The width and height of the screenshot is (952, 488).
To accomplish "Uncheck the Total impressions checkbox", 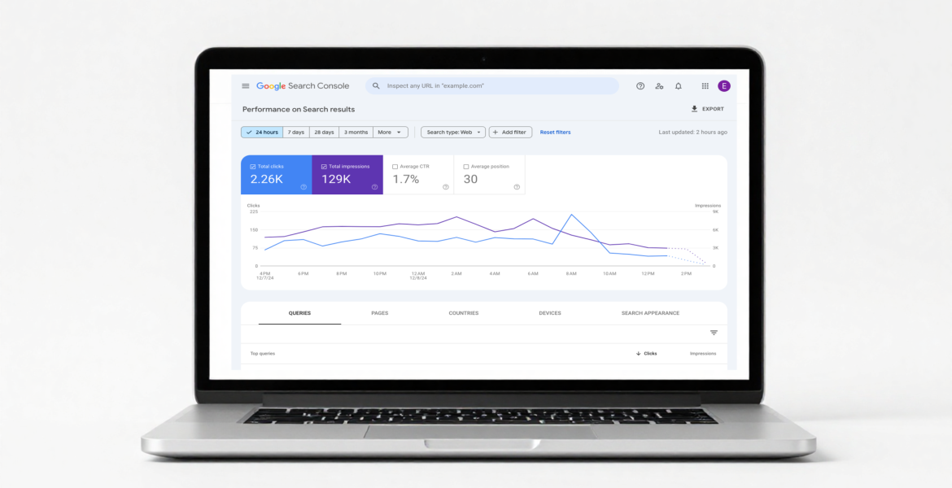I will click(x=324, y=166).
